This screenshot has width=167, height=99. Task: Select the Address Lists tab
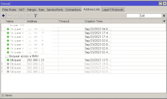click(92, 9)
